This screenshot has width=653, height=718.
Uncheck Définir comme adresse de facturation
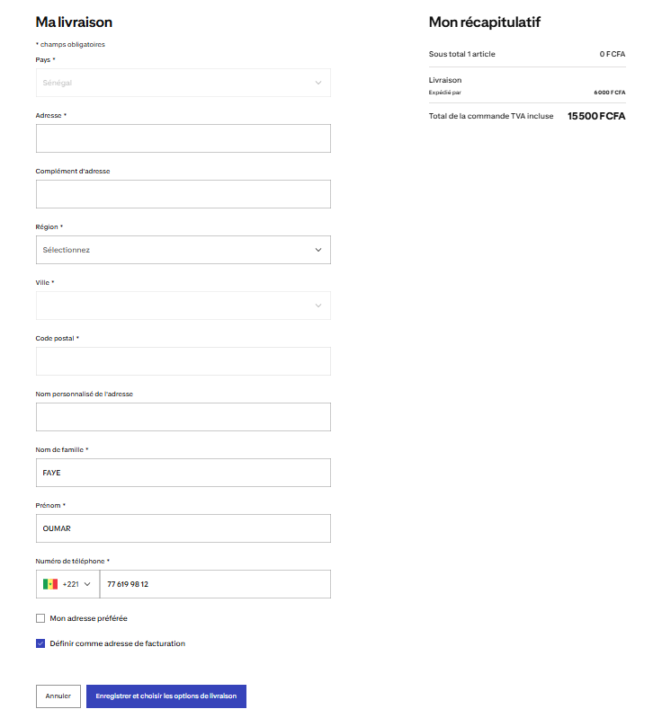point(40,643)
